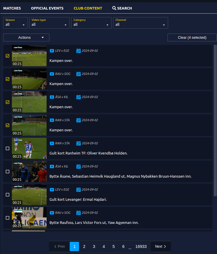
Task: Uncheck the RAU v SOG Kampen over checkbox
Action: coord(8,79)
